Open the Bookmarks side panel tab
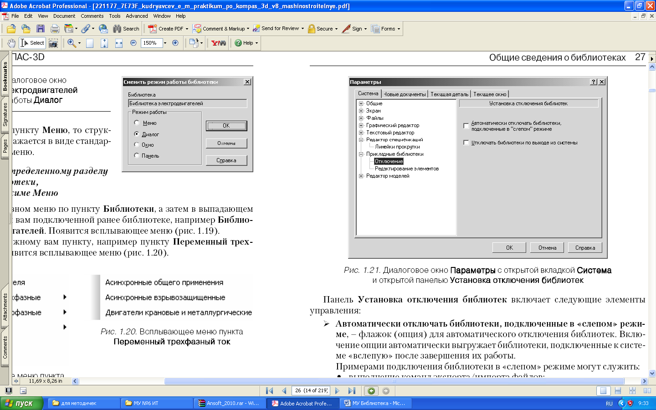This screenshot has height=410, width=656. pos(5,77)
